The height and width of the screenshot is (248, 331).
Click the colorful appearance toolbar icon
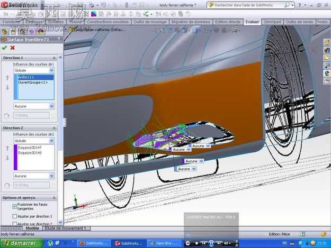point(94,14)
